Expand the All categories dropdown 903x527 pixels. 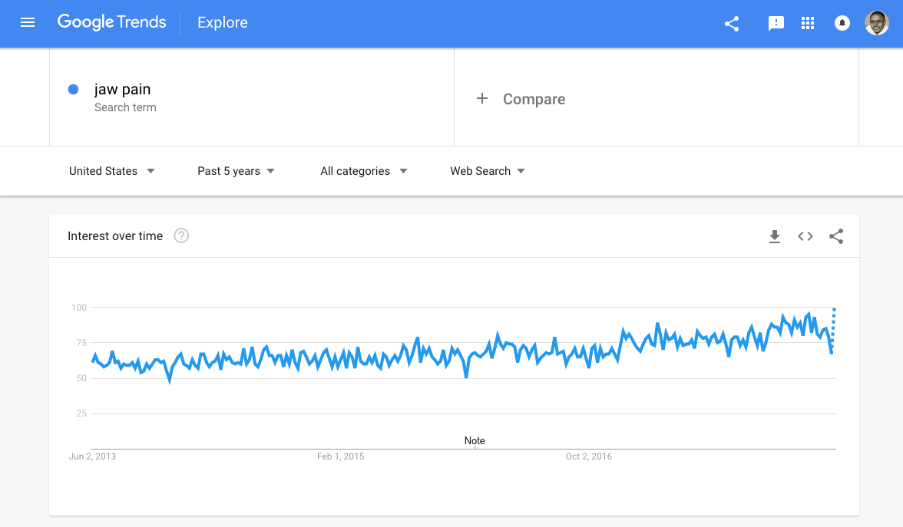point(363,171)
